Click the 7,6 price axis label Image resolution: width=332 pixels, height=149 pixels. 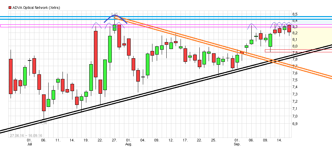[x=295, y=73]
